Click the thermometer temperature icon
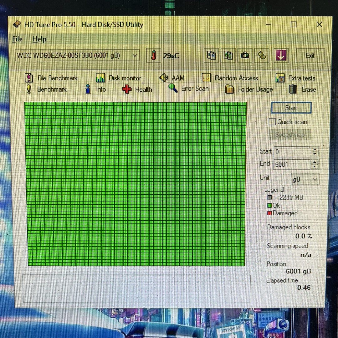338x338 pixels. click(x=153, y=56)
